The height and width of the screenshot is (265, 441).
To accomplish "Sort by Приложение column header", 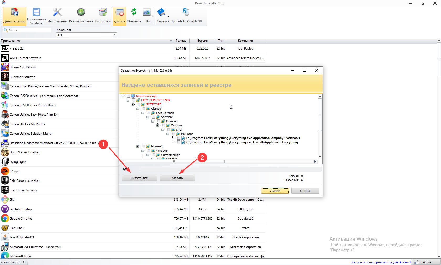I will pos(87,41).
